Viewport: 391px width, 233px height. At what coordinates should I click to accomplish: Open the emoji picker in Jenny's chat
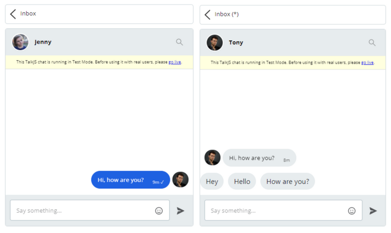(x=159, y=211)
